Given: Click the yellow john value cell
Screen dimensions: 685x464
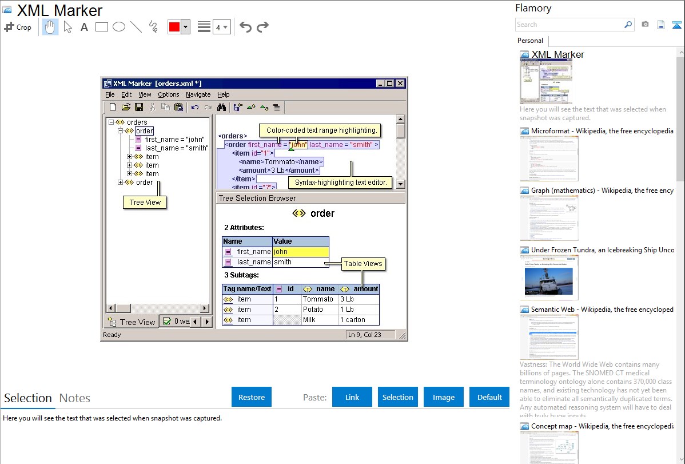Looking at the screenshot, I should pos(301,252).
